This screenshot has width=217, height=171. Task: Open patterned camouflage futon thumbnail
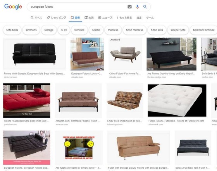tap(125, 101)
